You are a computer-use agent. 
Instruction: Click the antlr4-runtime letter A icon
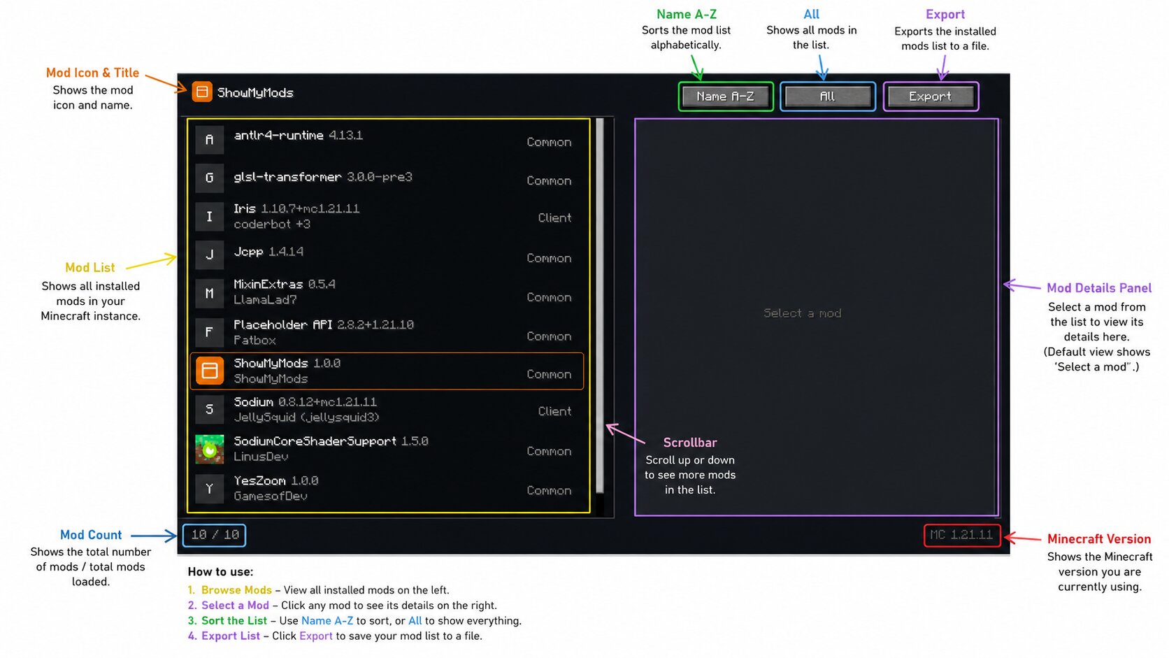click(209, 140)
